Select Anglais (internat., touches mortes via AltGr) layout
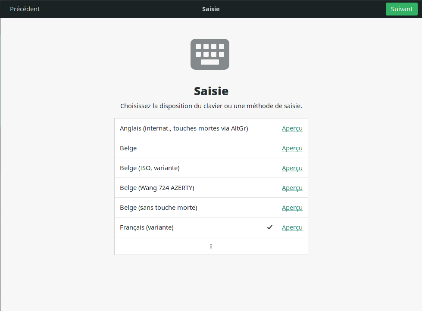Image resolution: width=422 pixels, height=311 pixels. (x=184, y=128)
